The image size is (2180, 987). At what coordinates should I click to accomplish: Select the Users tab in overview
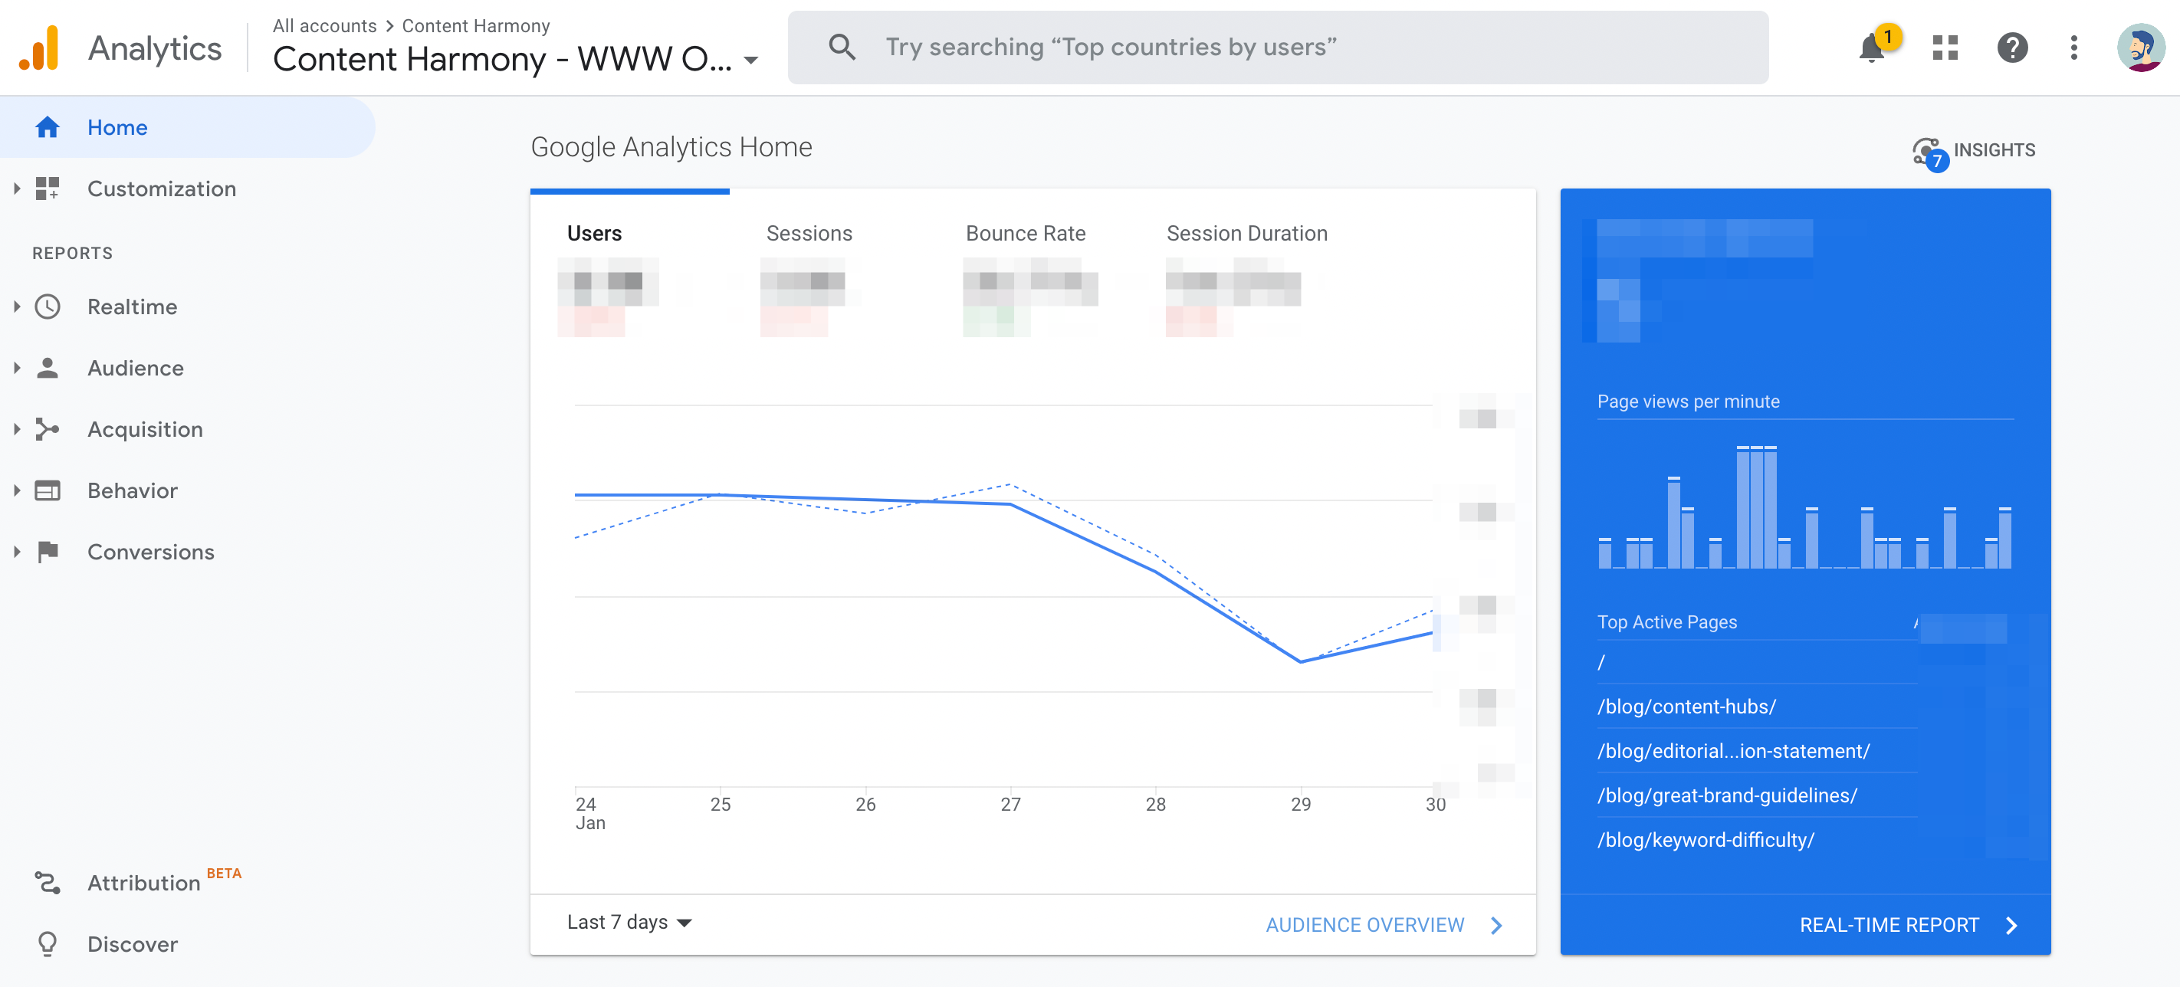click(x=595, y=232)
